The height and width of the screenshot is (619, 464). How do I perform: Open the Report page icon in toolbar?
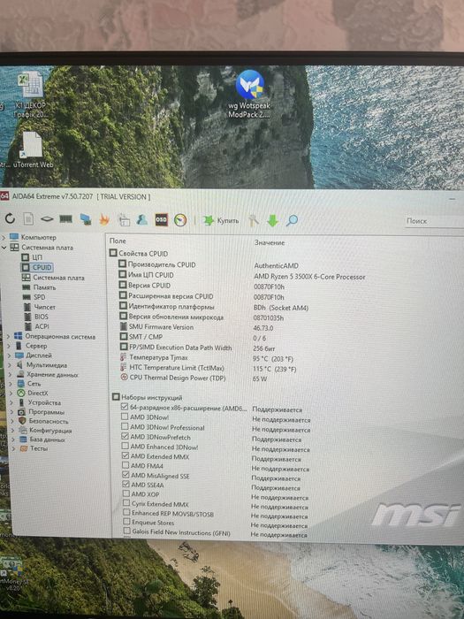[x=28, y=218]
